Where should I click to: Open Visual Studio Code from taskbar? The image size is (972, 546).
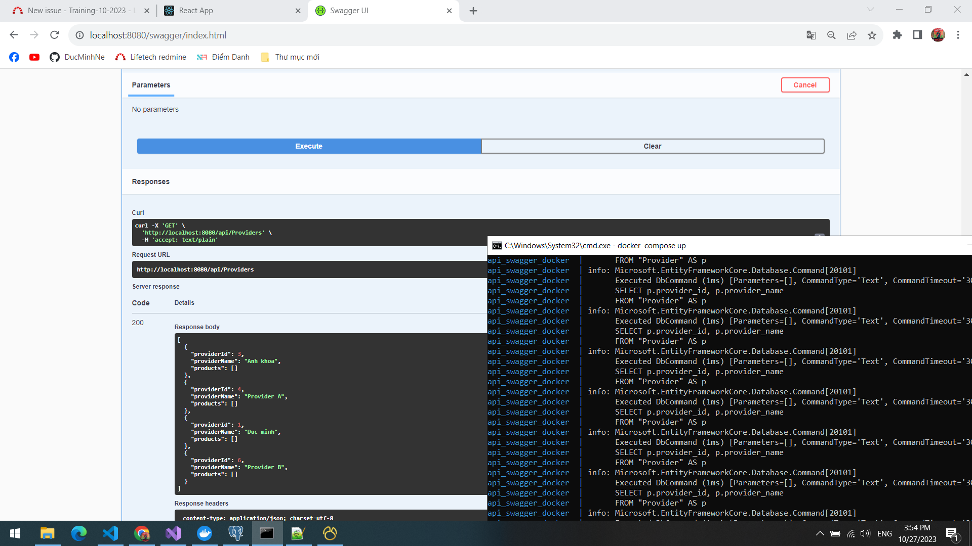click(110, 533)
